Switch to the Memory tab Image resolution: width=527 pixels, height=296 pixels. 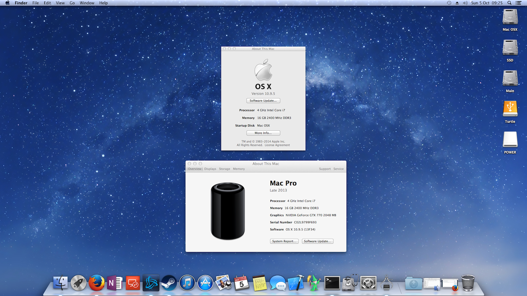(239, 169)
